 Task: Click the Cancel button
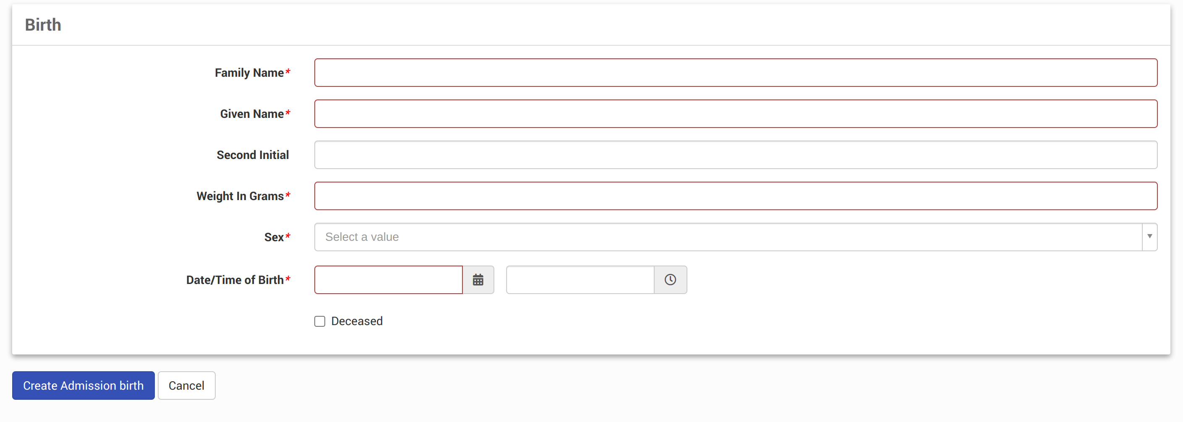point(186,385)
